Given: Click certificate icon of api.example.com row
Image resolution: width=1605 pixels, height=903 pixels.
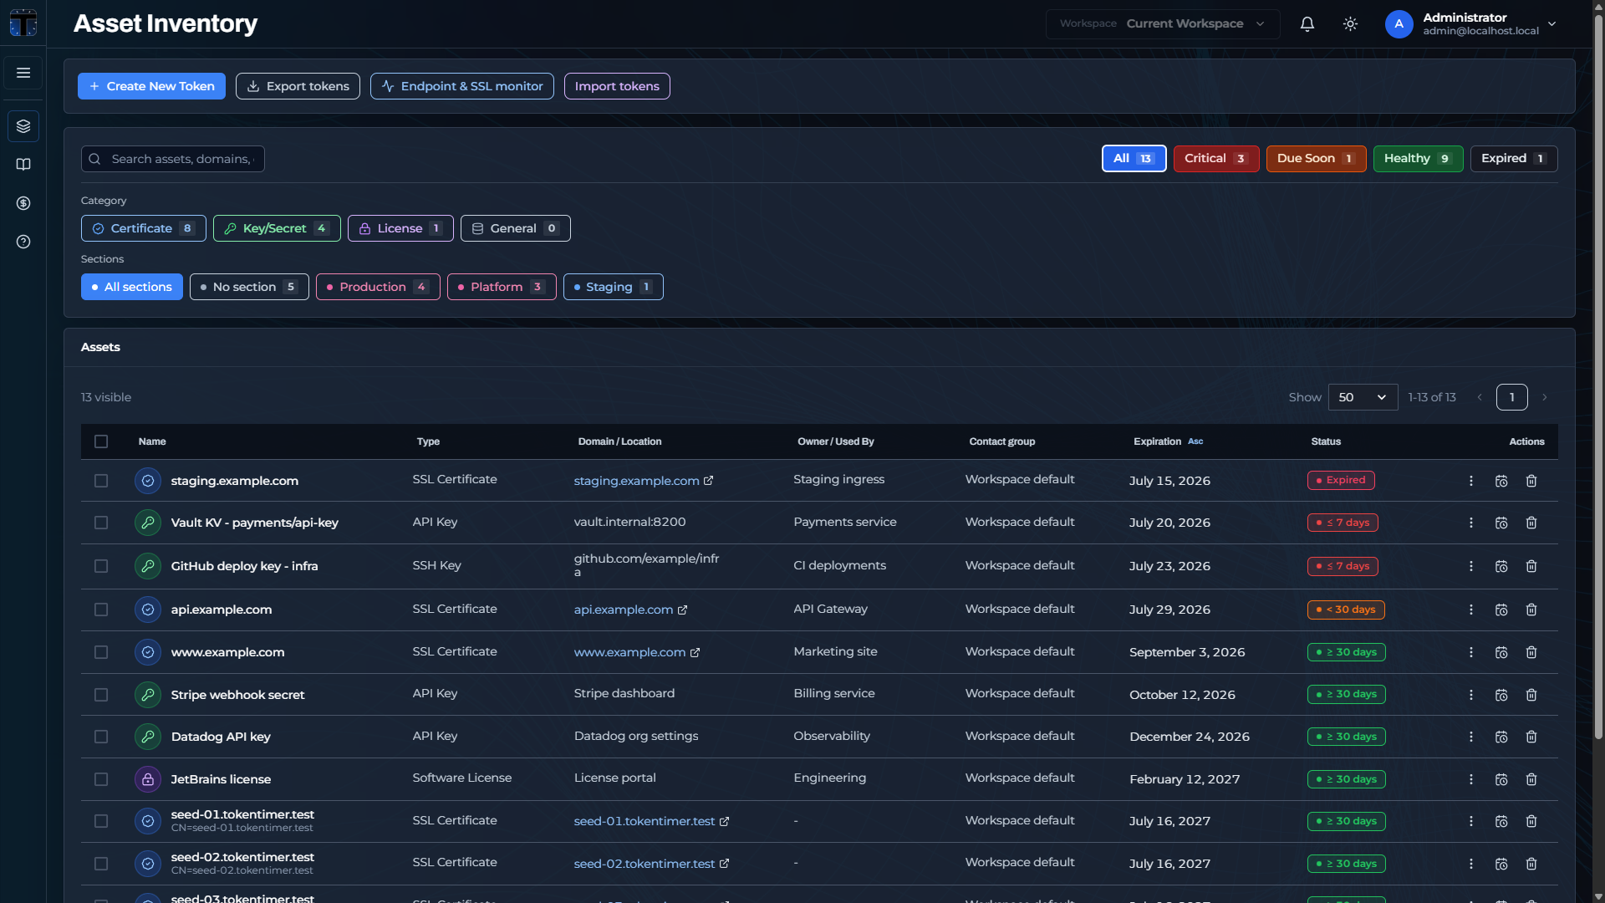Looking at the screenshot, I should click(x=148, y=610).
